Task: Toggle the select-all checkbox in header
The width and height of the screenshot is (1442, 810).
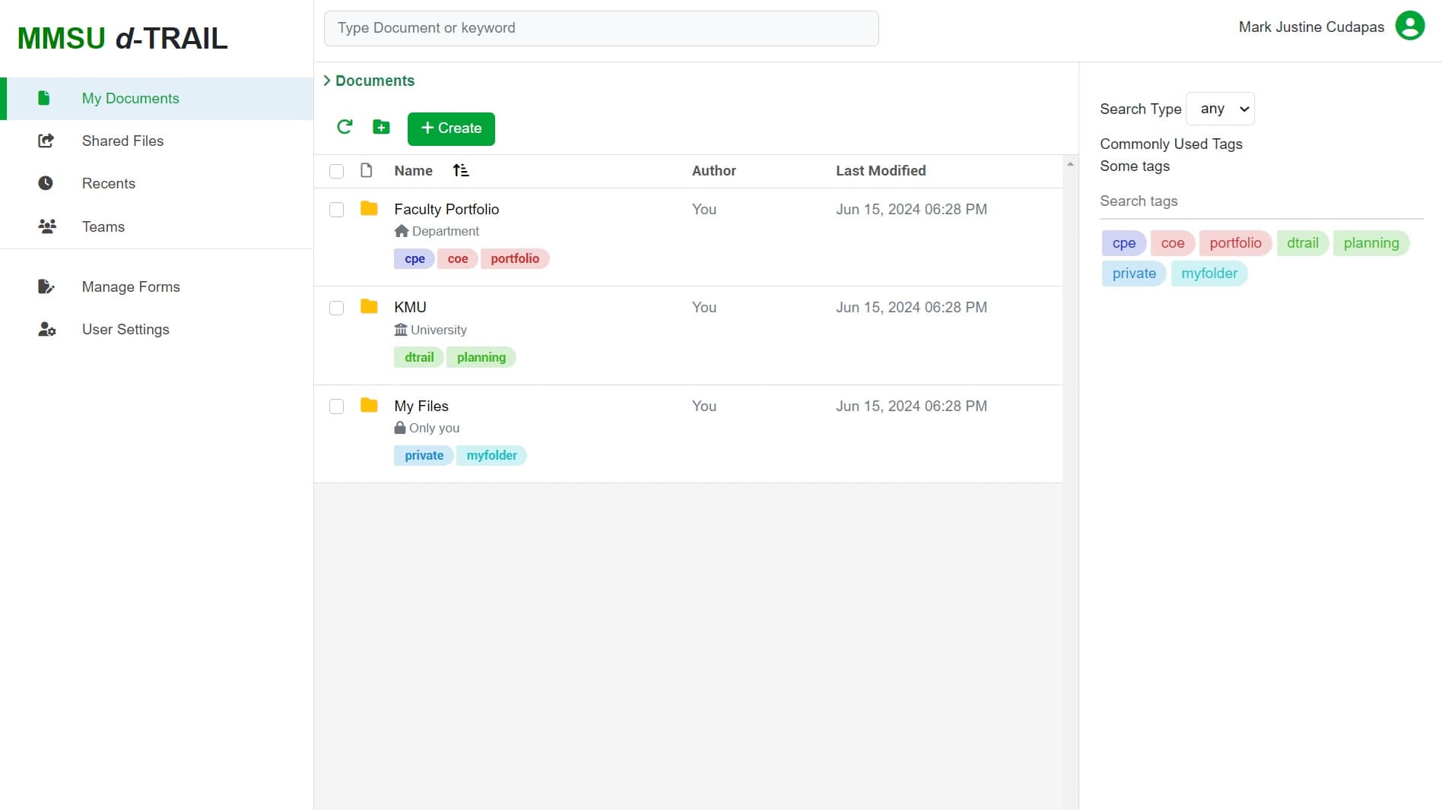Action: (336, 171)
